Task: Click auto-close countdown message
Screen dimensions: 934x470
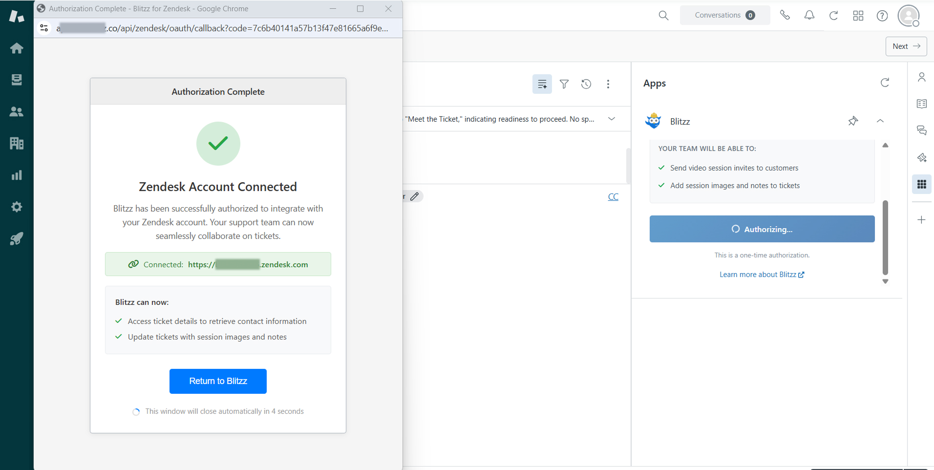Action: (x=225, y=411)
